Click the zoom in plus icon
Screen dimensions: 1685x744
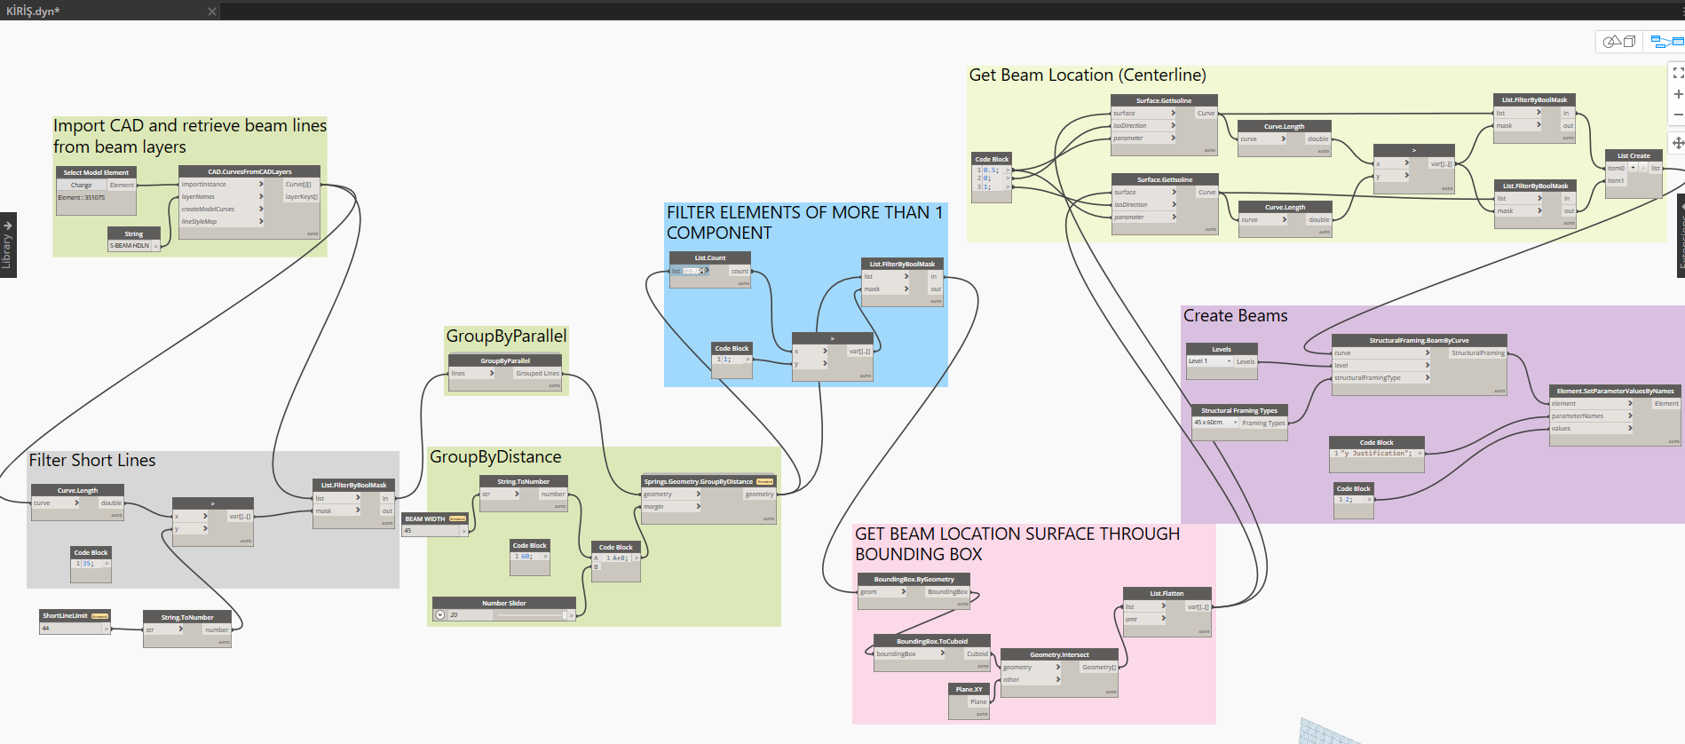pos(1677,94)
